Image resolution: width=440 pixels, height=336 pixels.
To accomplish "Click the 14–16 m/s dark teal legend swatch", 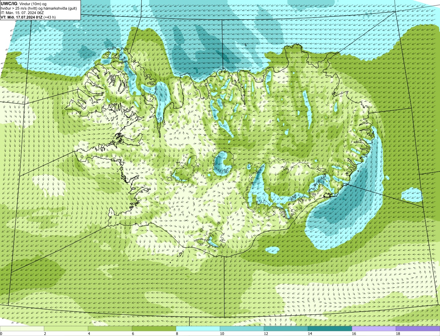I will coord(330,328).
